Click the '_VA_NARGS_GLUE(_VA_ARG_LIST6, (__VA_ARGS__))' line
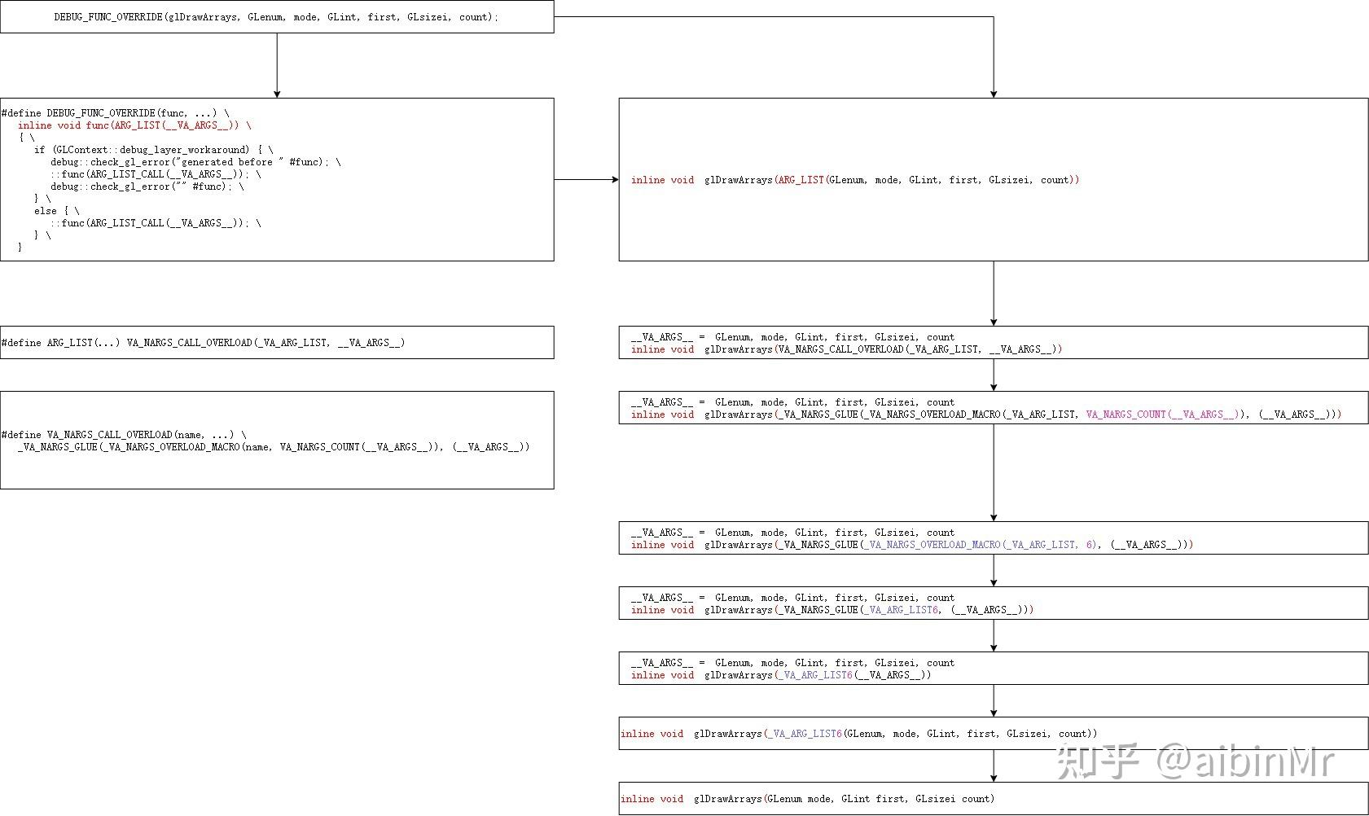The image size is (1369, 816). (832, 610)
